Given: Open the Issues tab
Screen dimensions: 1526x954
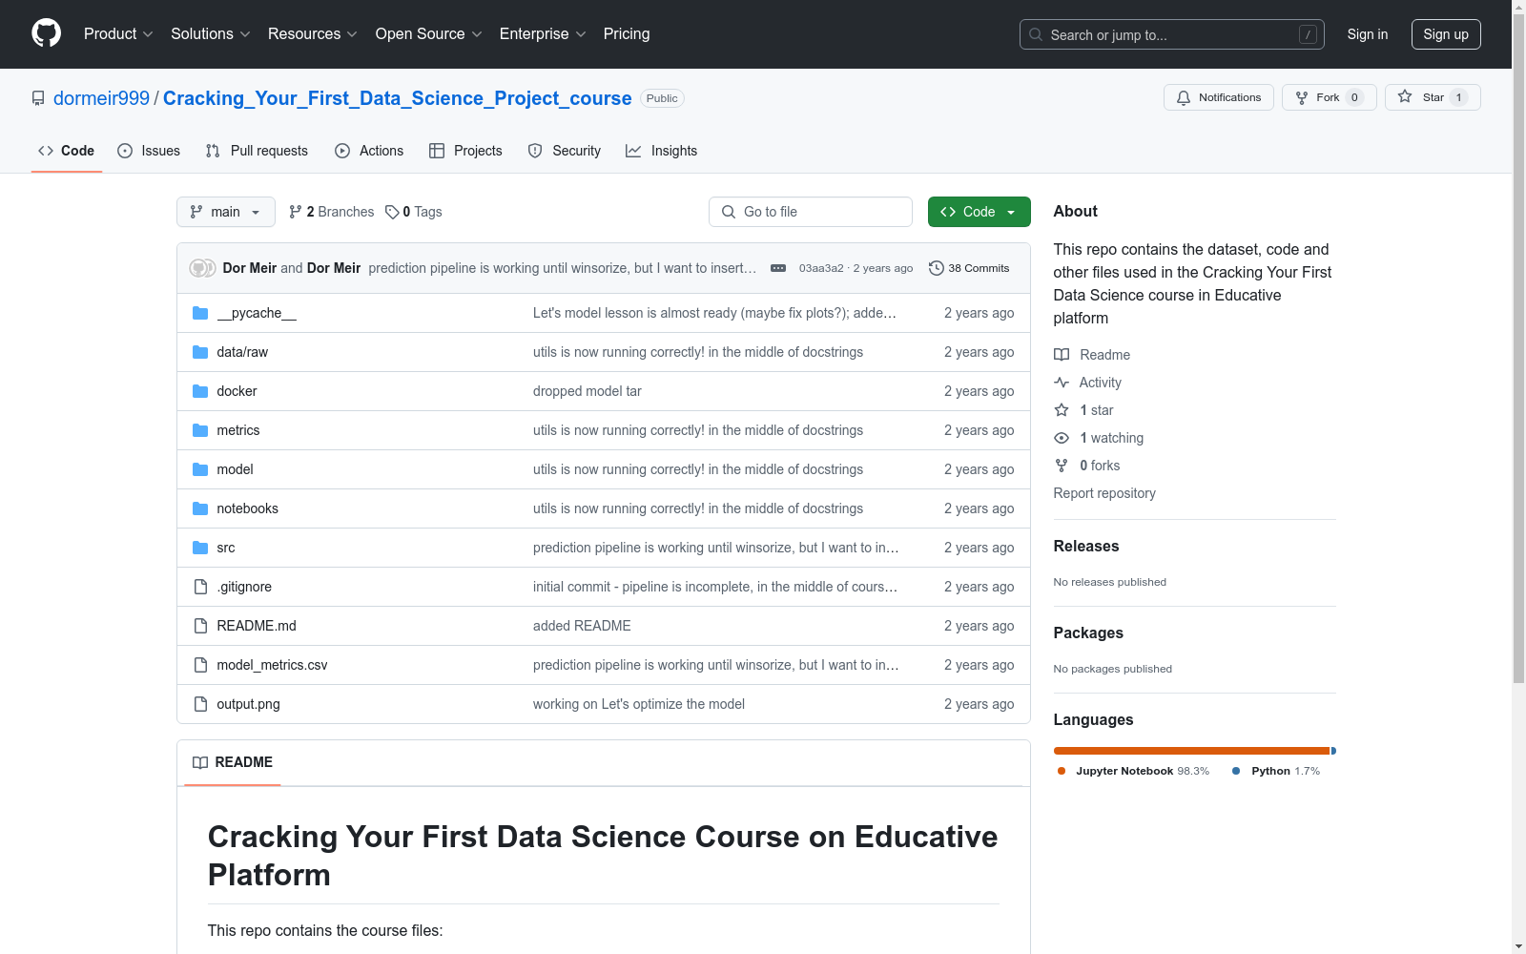Looking at the screenshot, I should tap(149, 151).
